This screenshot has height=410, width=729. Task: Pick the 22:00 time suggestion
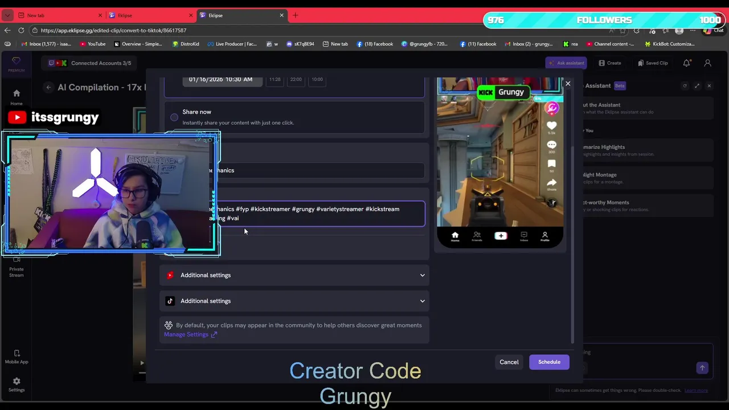pos(296,80)
